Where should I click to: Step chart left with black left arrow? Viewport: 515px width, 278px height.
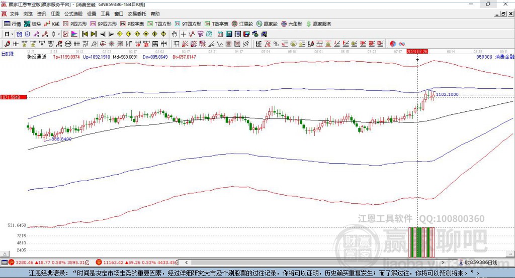[x=103, y=34]
